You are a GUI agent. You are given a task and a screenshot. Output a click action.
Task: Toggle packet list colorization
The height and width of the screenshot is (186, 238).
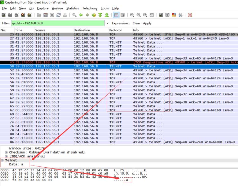116,15
